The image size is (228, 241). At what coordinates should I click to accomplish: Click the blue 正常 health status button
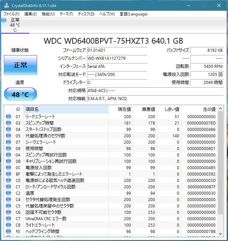[x=20, y=65]
